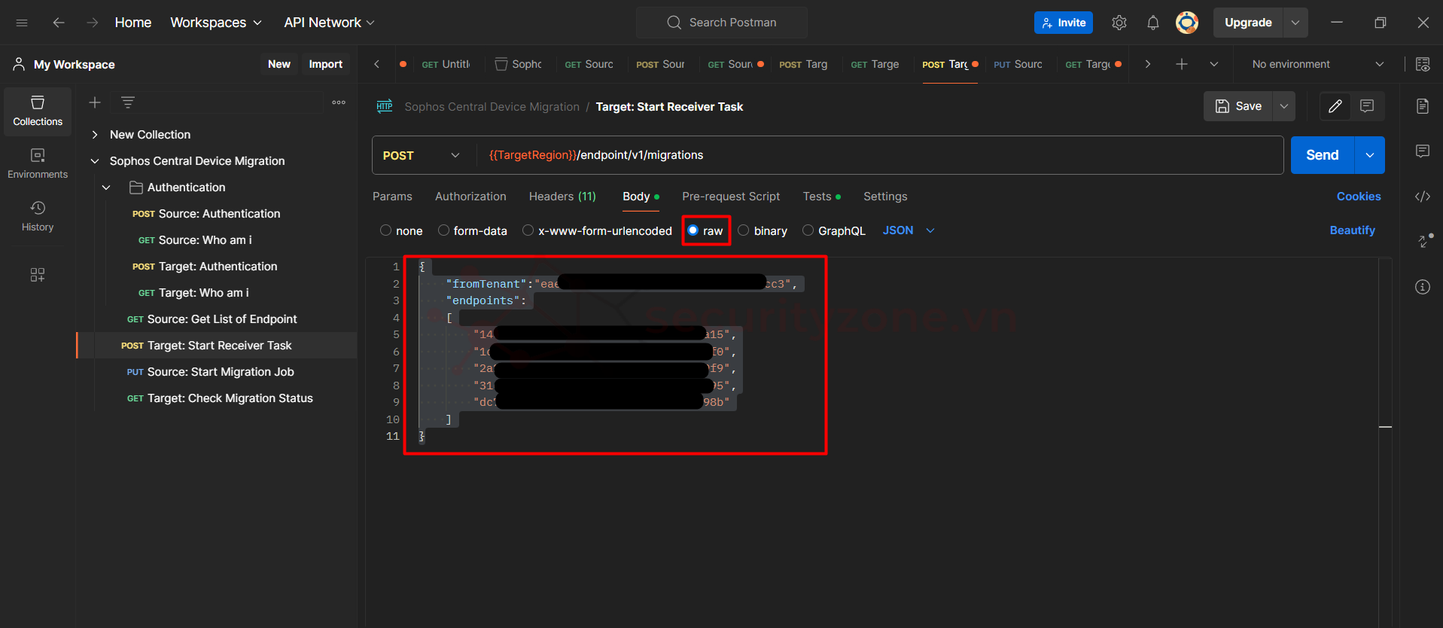
Task: Click the pencil edit icon
Action: [x=1335, y=106]
